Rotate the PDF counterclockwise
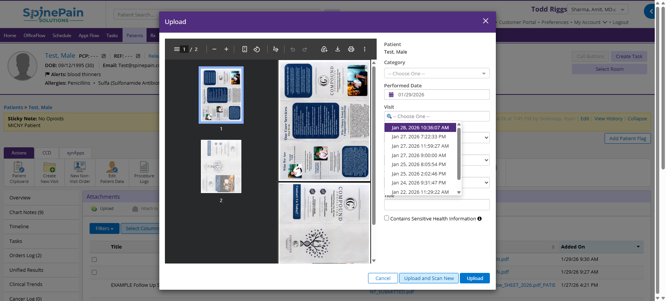This screenshot has width=666, height=301. pos(257,49)
